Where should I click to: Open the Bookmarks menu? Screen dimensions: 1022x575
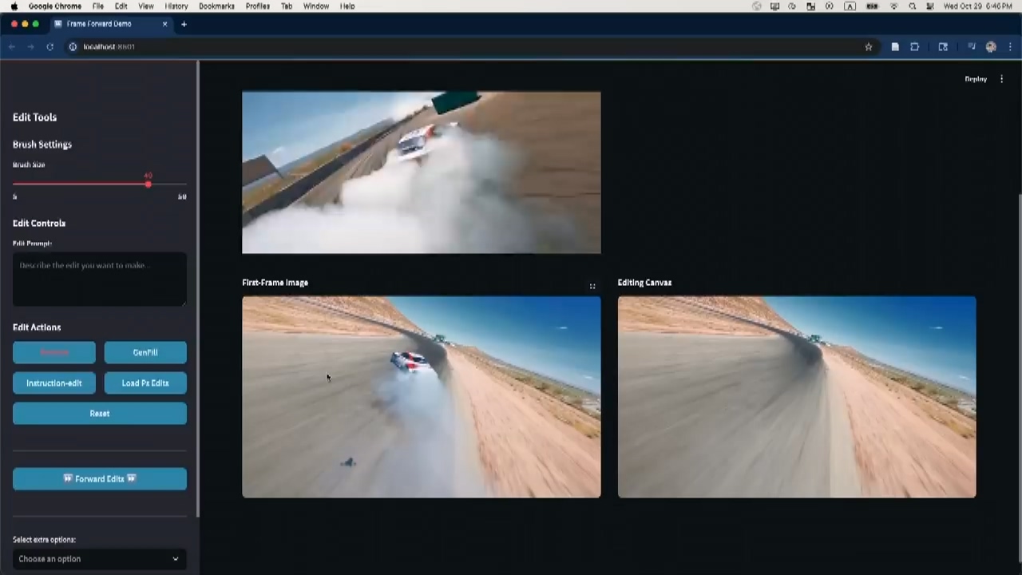(216, 6)
